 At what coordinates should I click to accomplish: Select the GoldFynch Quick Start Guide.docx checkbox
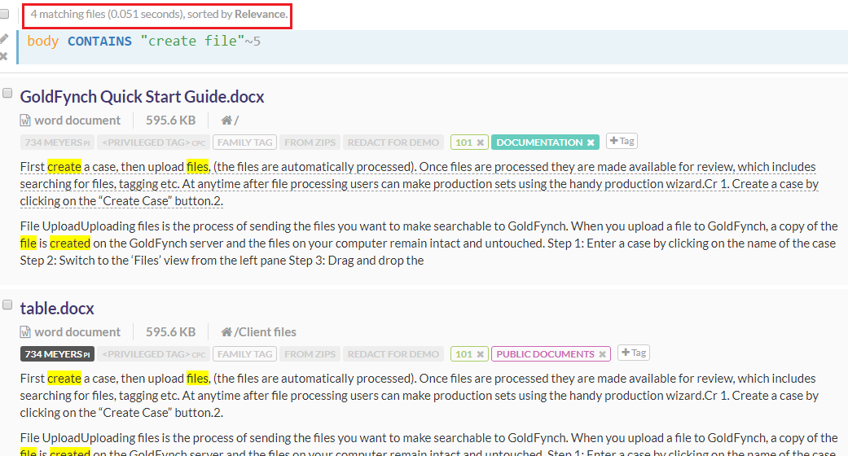tap(7, 94)
